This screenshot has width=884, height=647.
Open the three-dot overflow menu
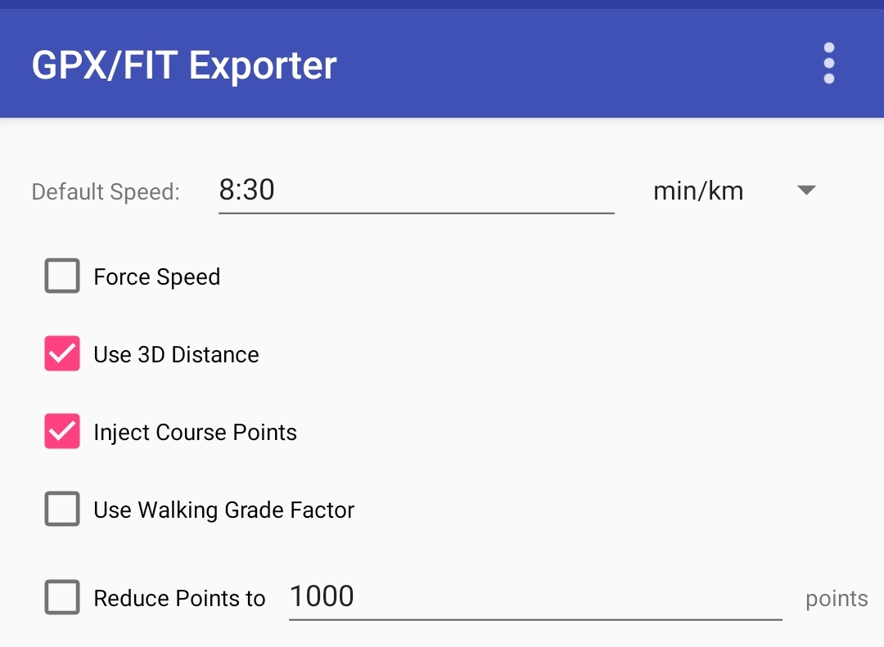828,63
